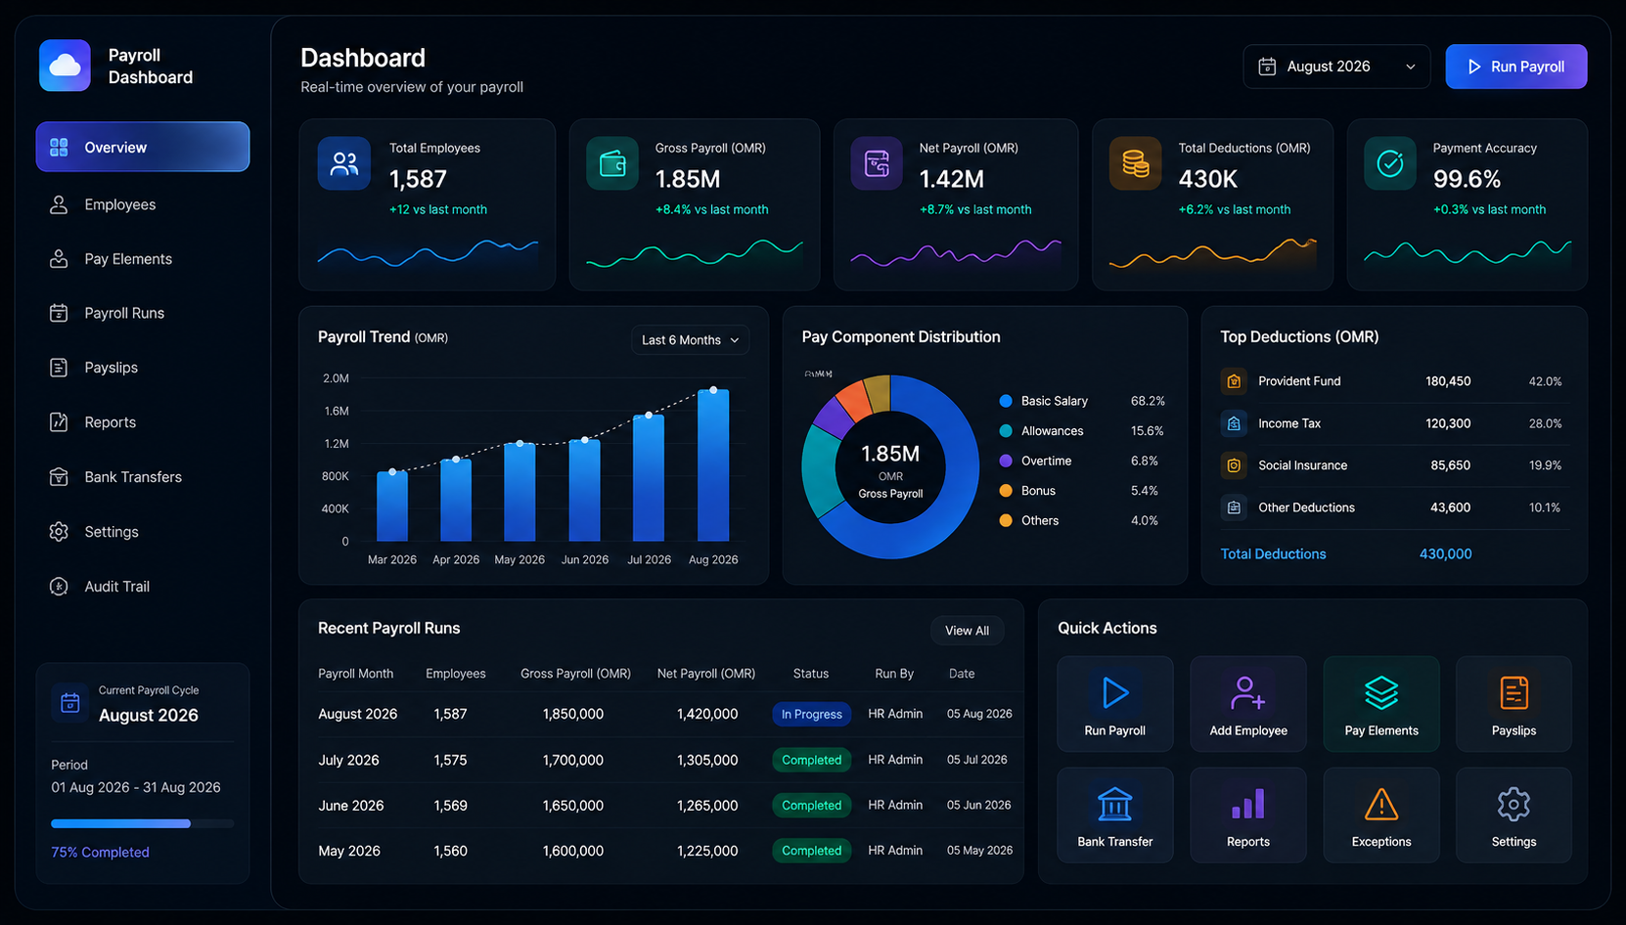Open the August 2026 month dropdown
1626x925 pixels.
(x=1336, y=66)
